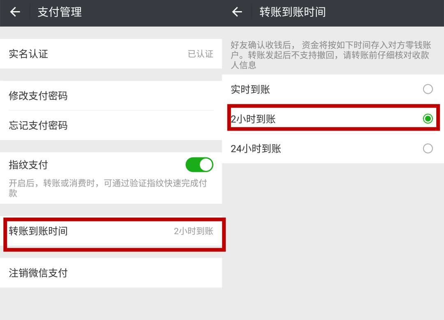The width and height of the screenshot is (444, 320).
Task: Tap 注销微信支付 to cancel WeChat Pay
Action: 111,273
